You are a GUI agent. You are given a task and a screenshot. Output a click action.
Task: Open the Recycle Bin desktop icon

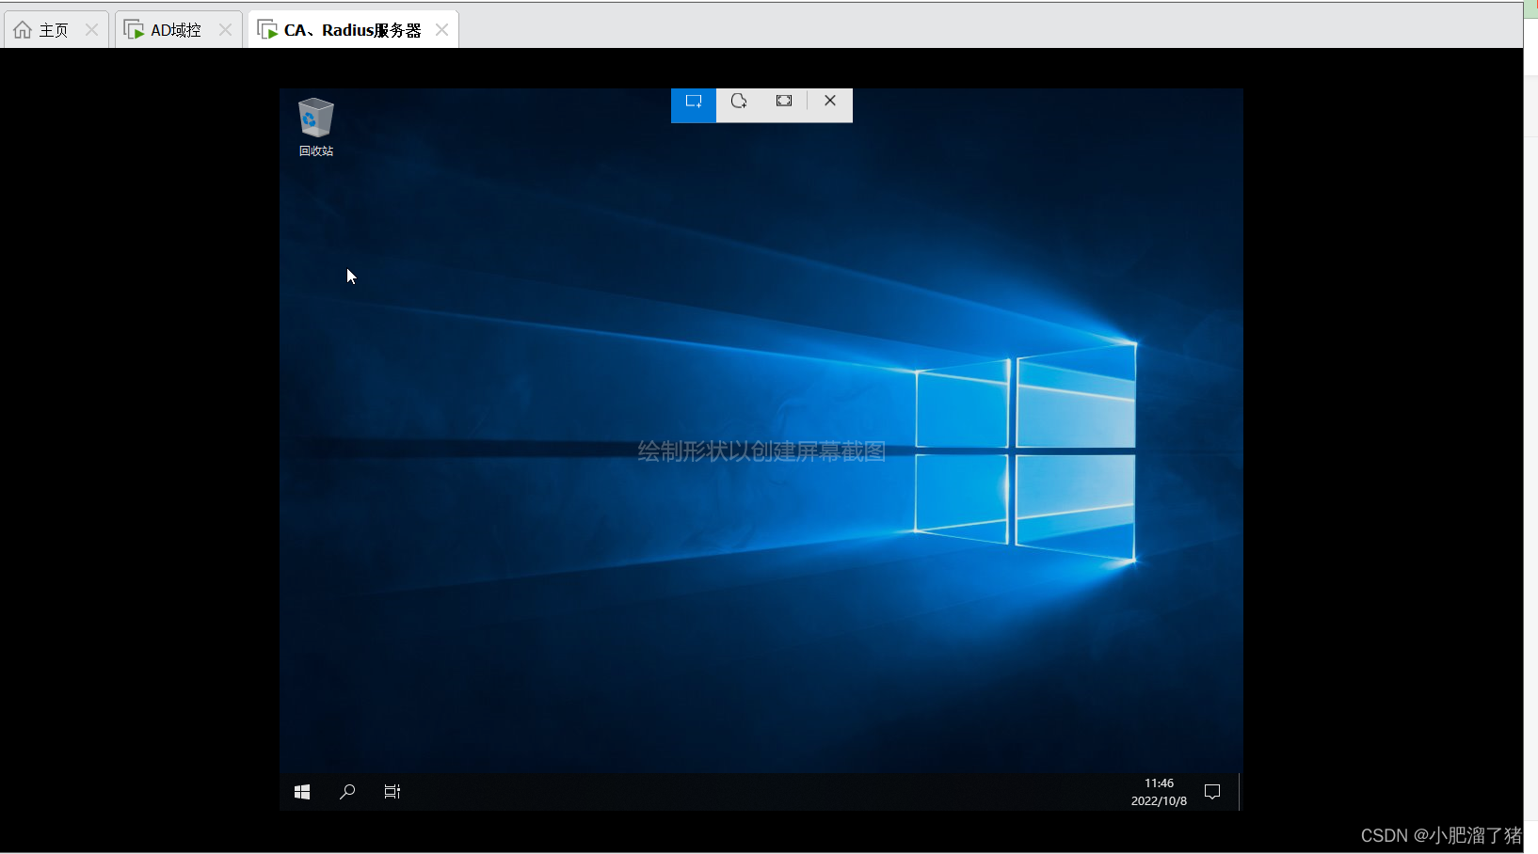316,127
